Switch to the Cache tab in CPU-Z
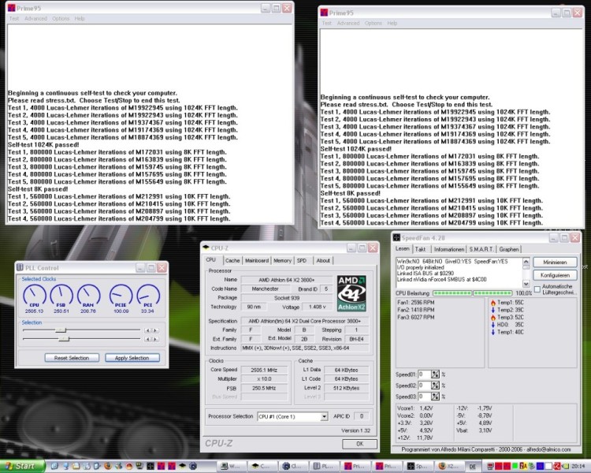Image resolution: width=591 pixels, height=473 pixels. (232, 261)
